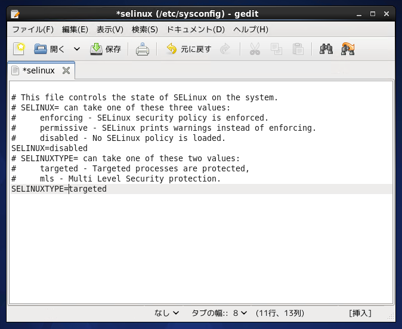Open find and replace icon
The width and height of the screenshot is (402, 329).
[x=348, y=49]
